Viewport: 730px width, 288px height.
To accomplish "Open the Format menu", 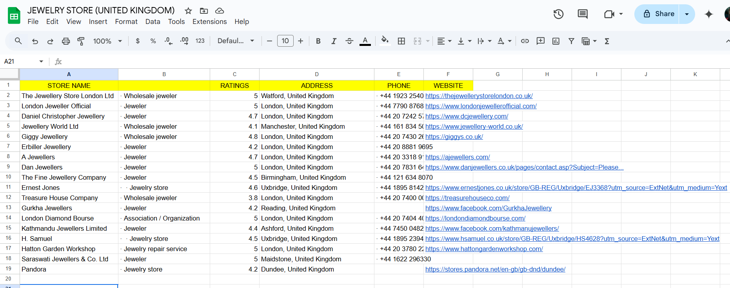I will point(126,22).
